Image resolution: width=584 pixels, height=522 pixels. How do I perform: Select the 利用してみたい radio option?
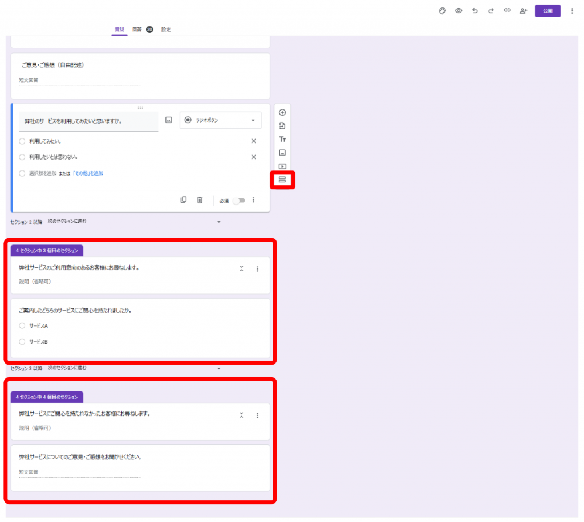[22, 141]
